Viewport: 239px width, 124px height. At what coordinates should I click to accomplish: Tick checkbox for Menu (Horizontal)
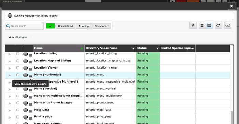point(18,75)
